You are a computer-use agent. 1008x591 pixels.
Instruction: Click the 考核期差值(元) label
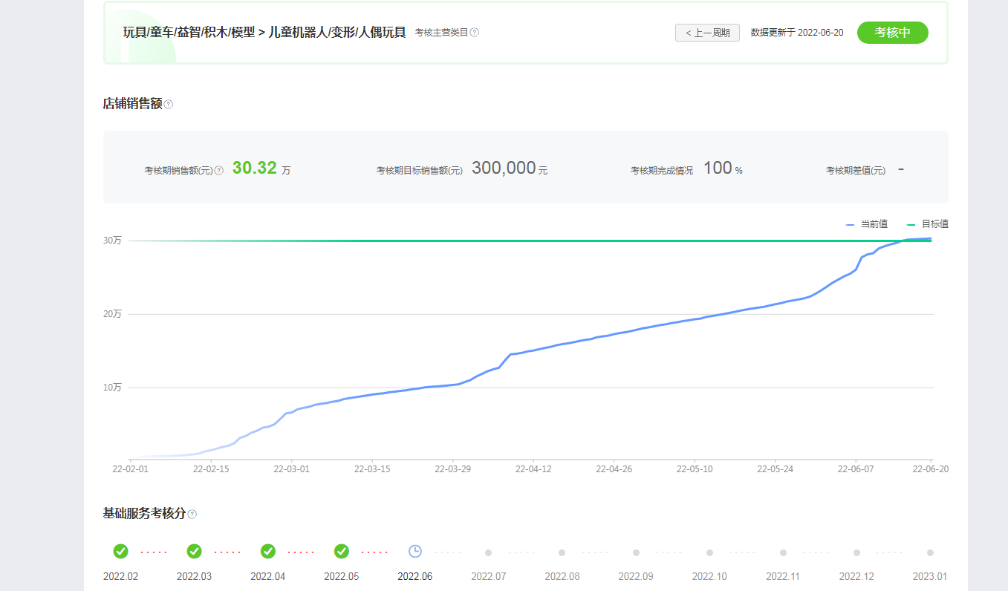click(x=856, y=171)
